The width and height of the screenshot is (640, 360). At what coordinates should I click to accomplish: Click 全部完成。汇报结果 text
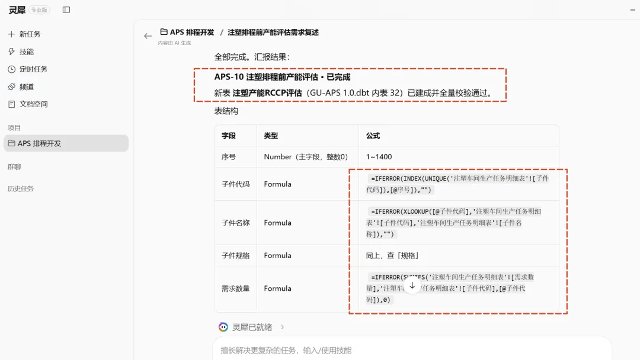coord(252,57)
